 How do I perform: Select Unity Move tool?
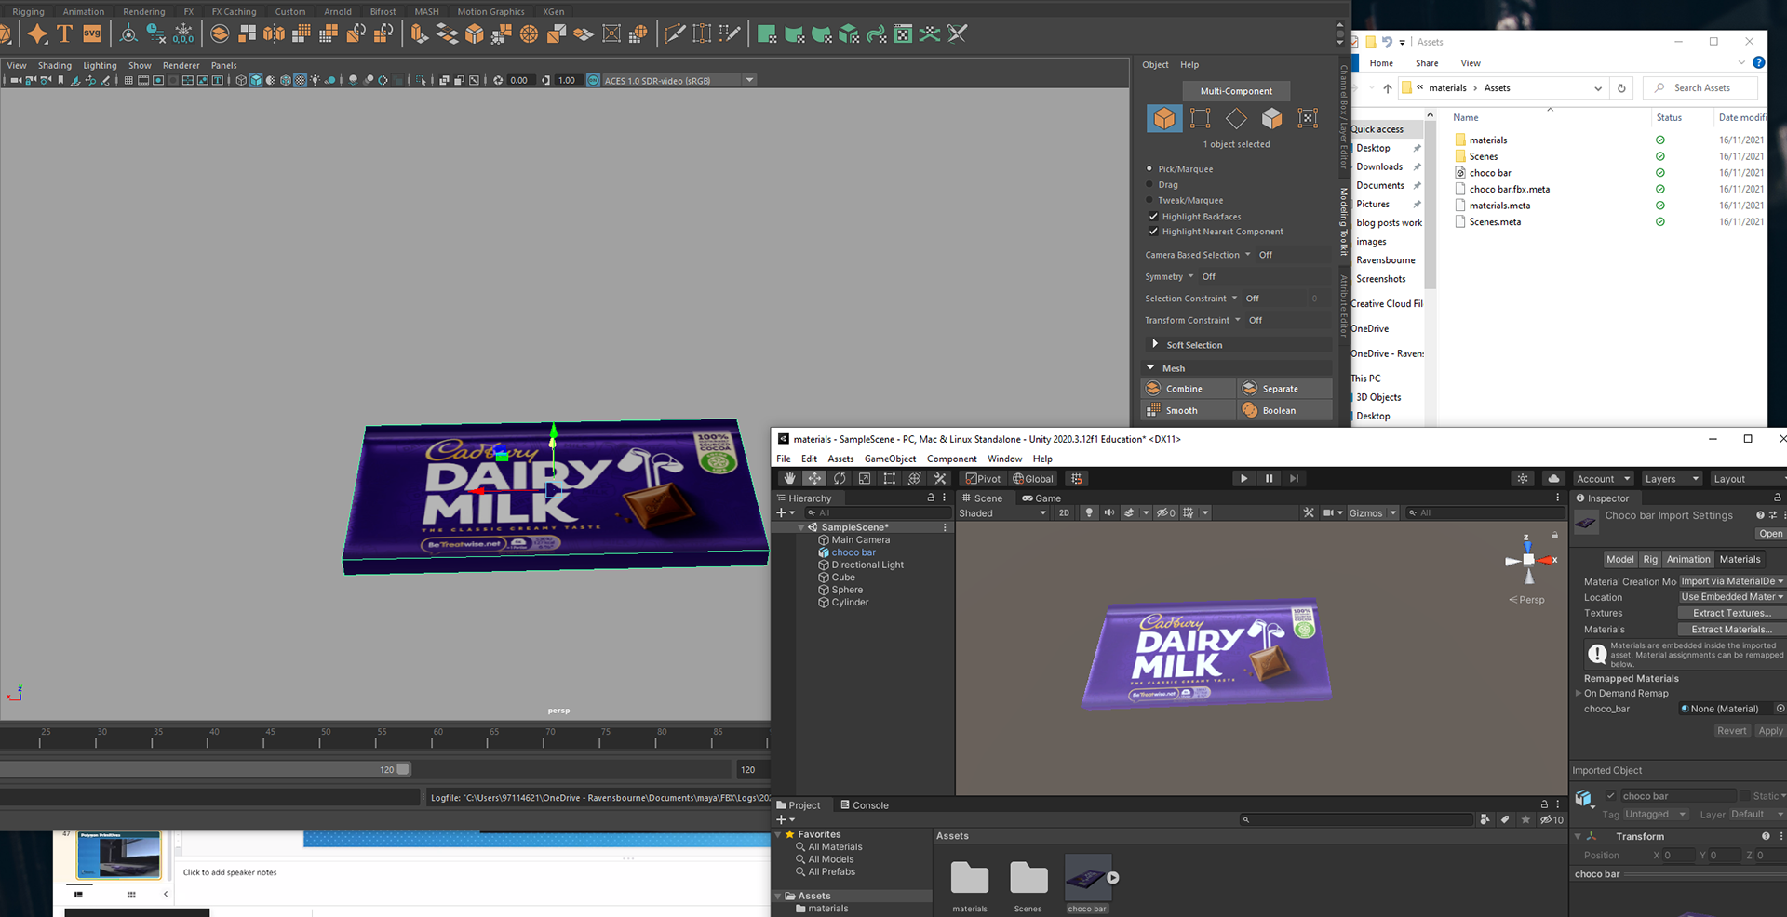[814, 479]
